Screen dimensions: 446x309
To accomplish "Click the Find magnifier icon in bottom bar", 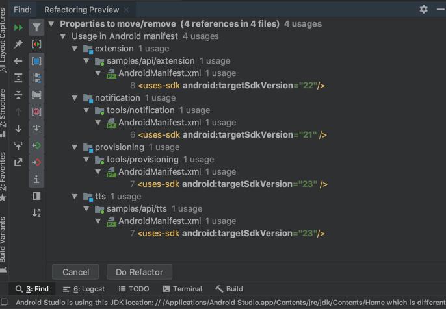I will click(x=19, y=289).
